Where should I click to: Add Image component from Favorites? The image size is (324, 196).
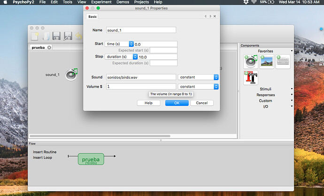(267, 61)
